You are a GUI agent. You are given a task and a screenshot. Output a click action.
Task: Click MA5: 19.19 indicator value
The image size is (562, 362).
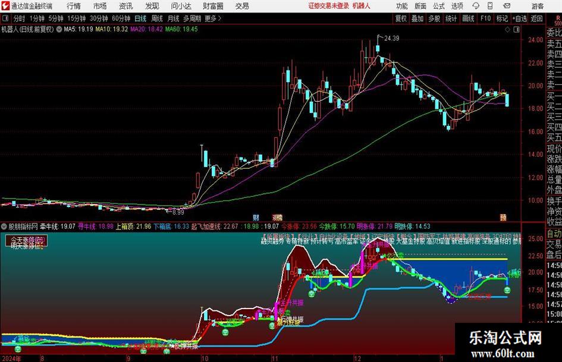pos(79,29)
